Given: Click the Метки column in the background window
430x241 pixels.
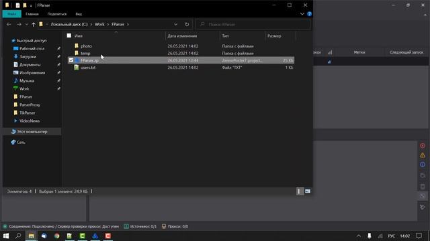Looking at the screenshot, I should tap(359, 52).
